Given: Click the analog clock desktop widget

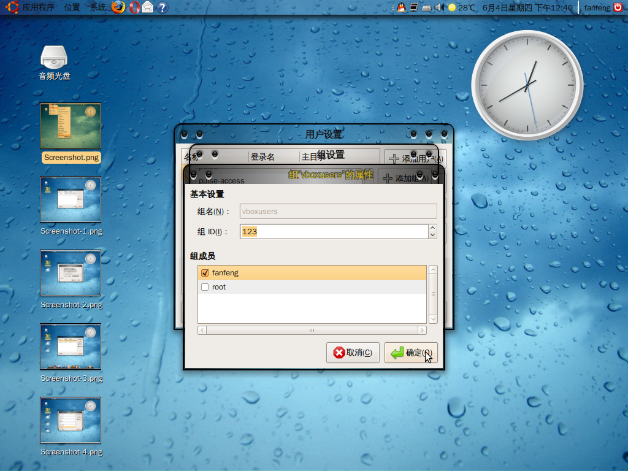Looking at the screenshot, I should tap(527, 85).
